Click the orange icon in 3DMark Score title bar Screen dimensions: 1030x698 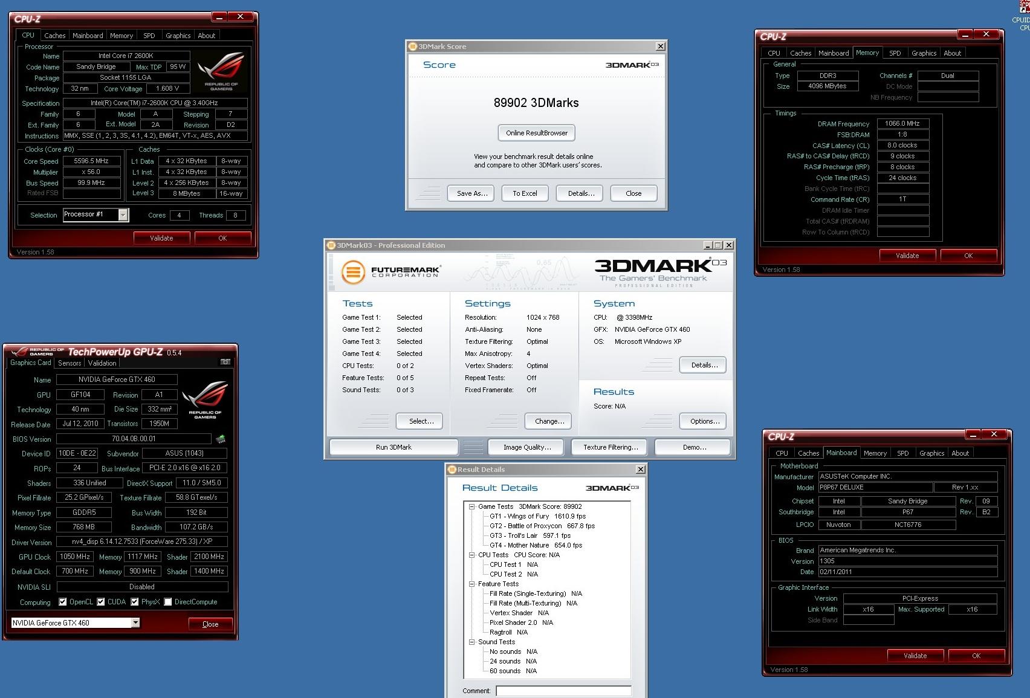(x=413, y=47)
